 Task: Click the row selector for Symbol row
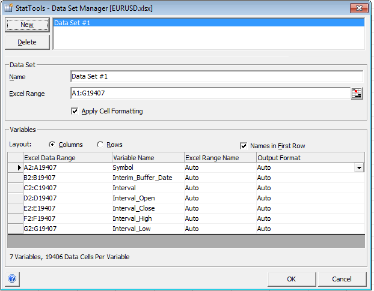[15, 168]
